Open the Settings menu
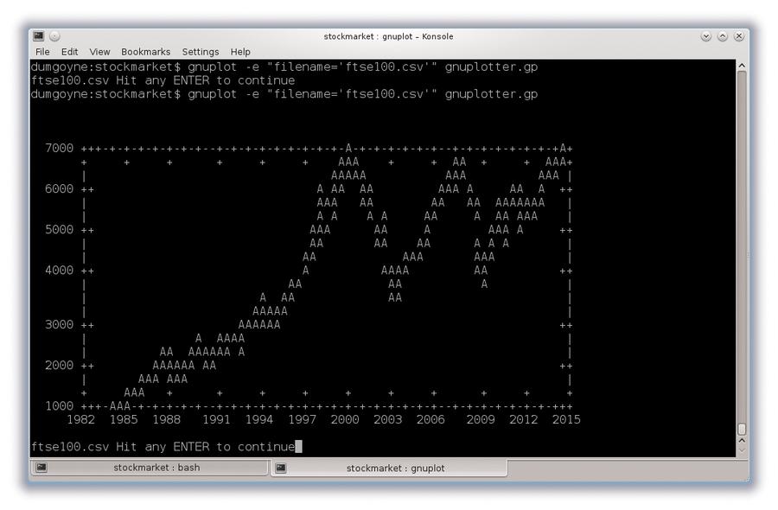 (201, 52)
